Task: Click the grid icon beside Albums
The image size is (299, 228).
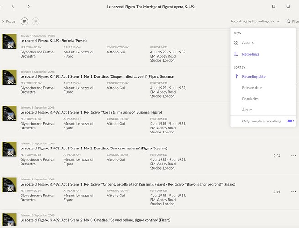Action: pos(236,42)
